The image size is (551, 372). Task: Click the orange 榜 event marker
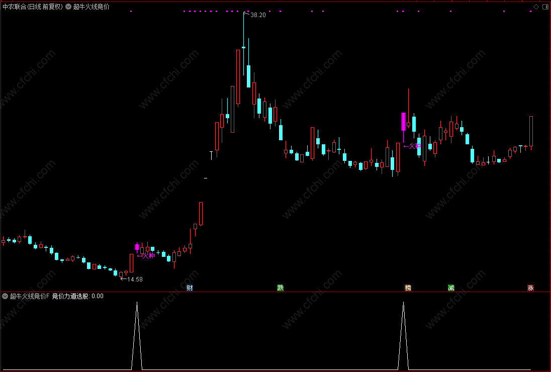pos(408,288)
